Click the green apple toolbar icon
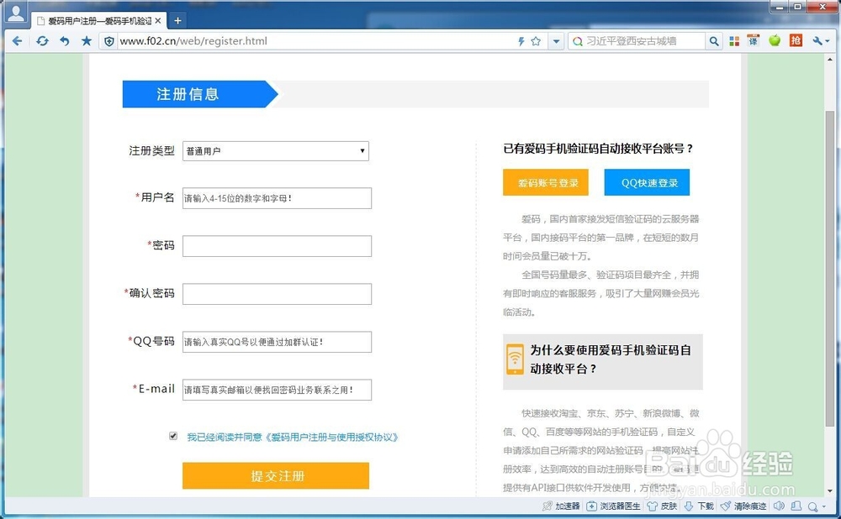Screen dimensions: 841x519 [x=775, y=40]
